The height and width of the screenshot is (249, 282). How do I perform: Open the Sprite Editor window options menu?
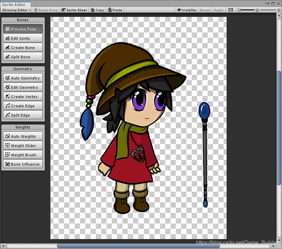tap(267, 3)
